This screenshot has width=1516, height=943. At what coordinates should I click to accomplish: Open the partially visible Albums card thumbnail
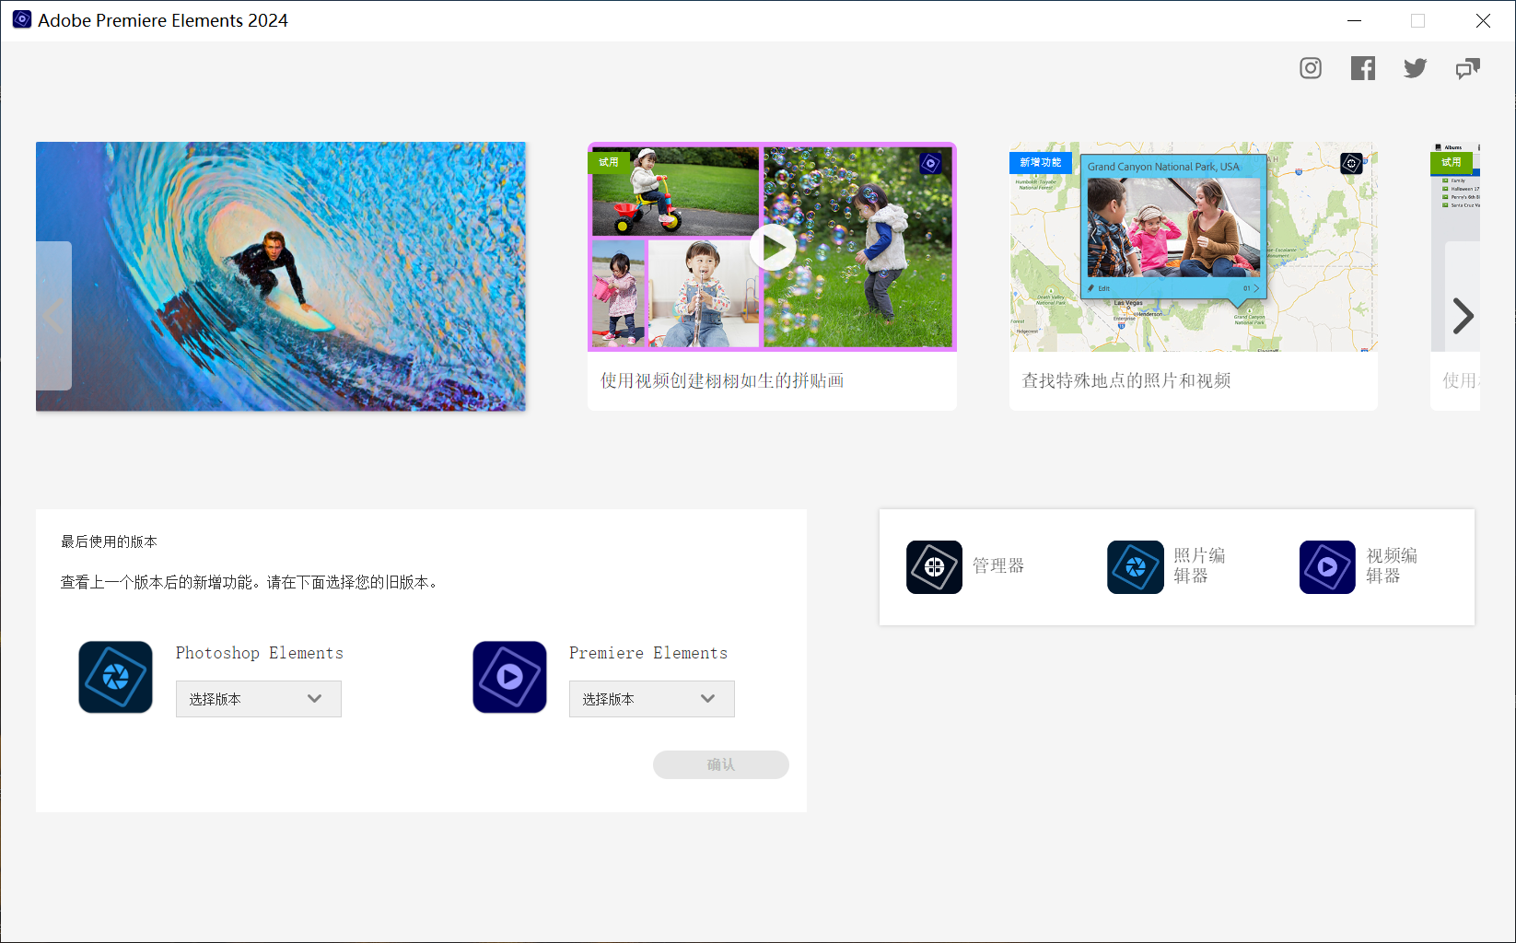coord(1455,247)
